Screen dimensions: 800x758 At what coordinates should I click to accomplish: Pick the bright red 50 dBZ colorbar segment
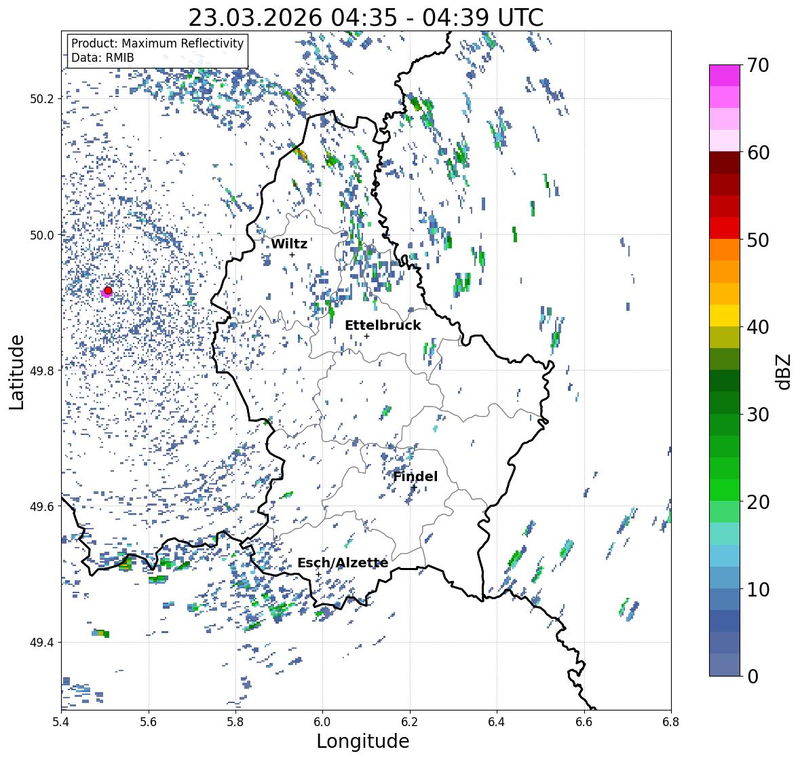click(725, 228)
